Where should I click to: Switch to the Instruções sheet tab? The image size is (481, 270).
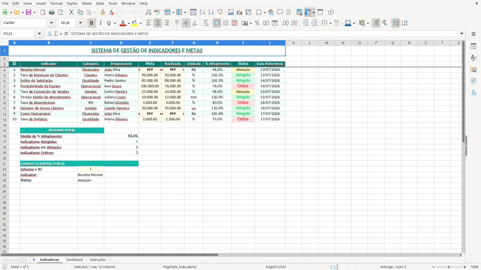98,260
